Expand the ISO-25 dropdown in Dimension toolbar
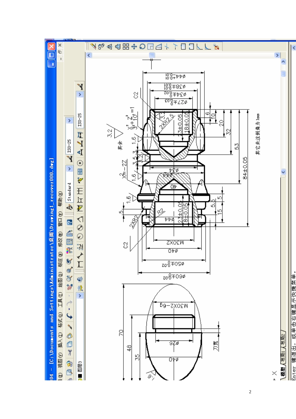296x419 pixels. (80, 94)
